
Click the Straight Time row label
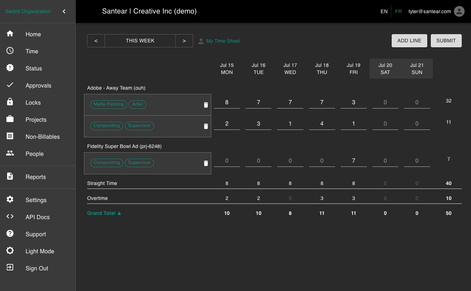pos(102,183)
